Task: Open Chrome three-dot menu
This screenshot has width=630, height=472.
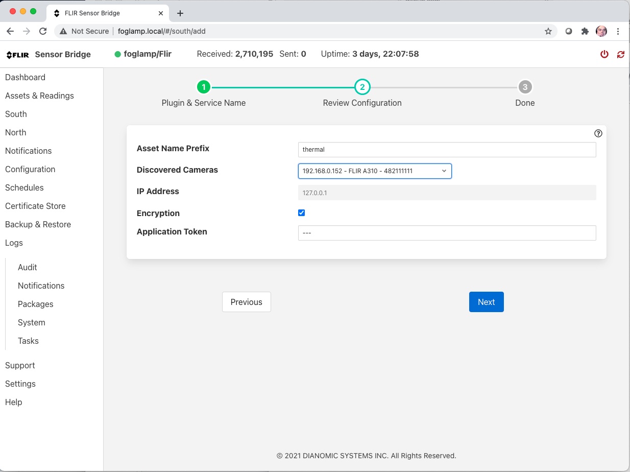Action: pos(618,31)
